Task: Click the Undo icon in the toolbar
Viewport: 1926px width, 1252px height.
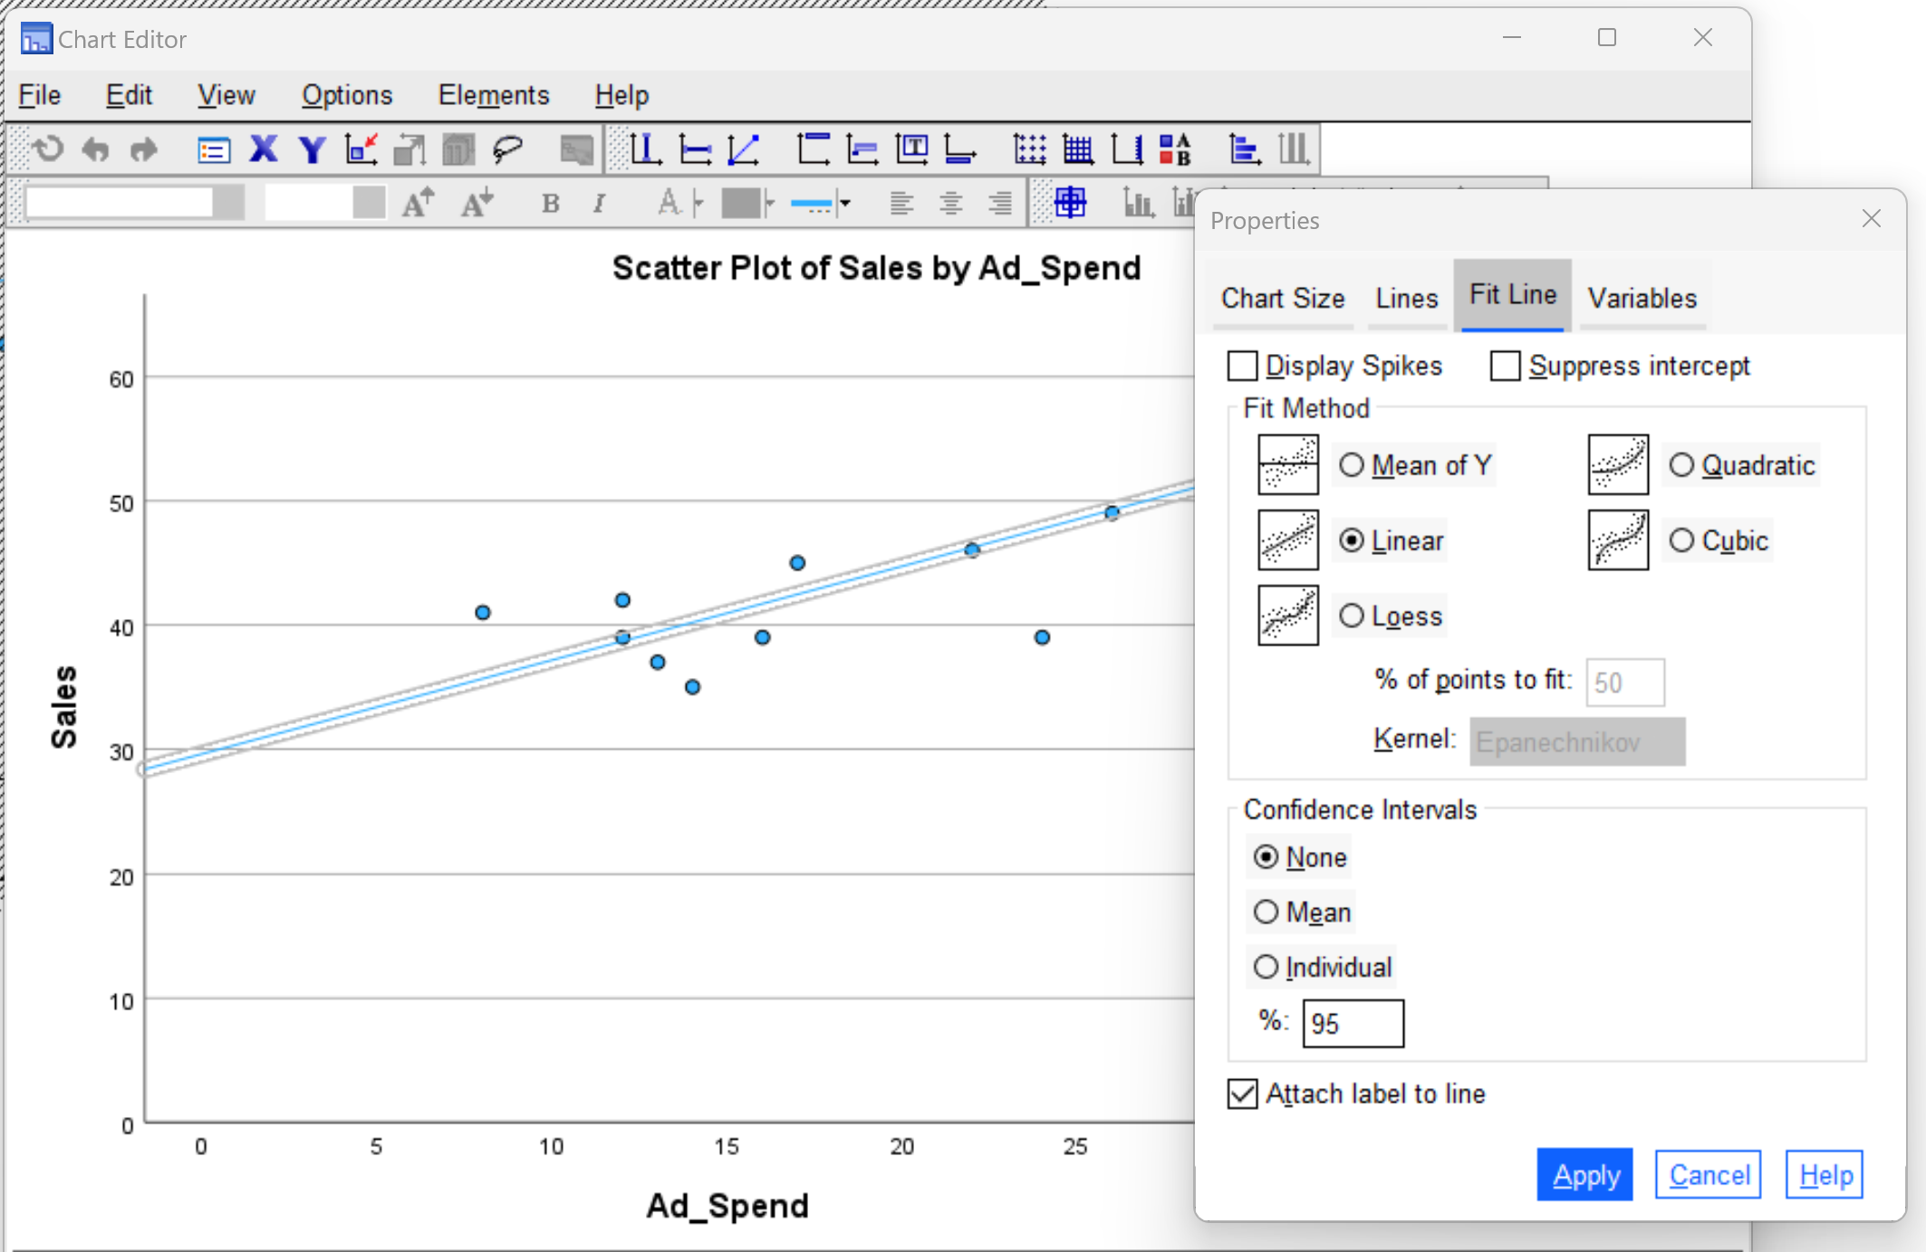Action: [x=95, y=149]
